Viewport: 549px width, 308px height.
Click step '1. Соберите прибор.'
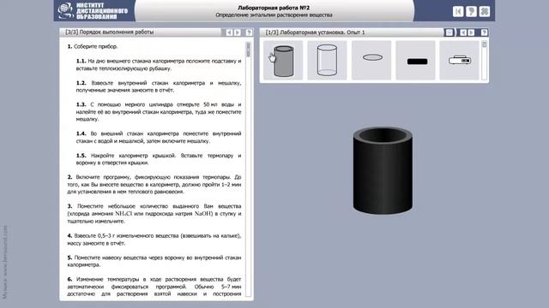(x=93, y=46)
